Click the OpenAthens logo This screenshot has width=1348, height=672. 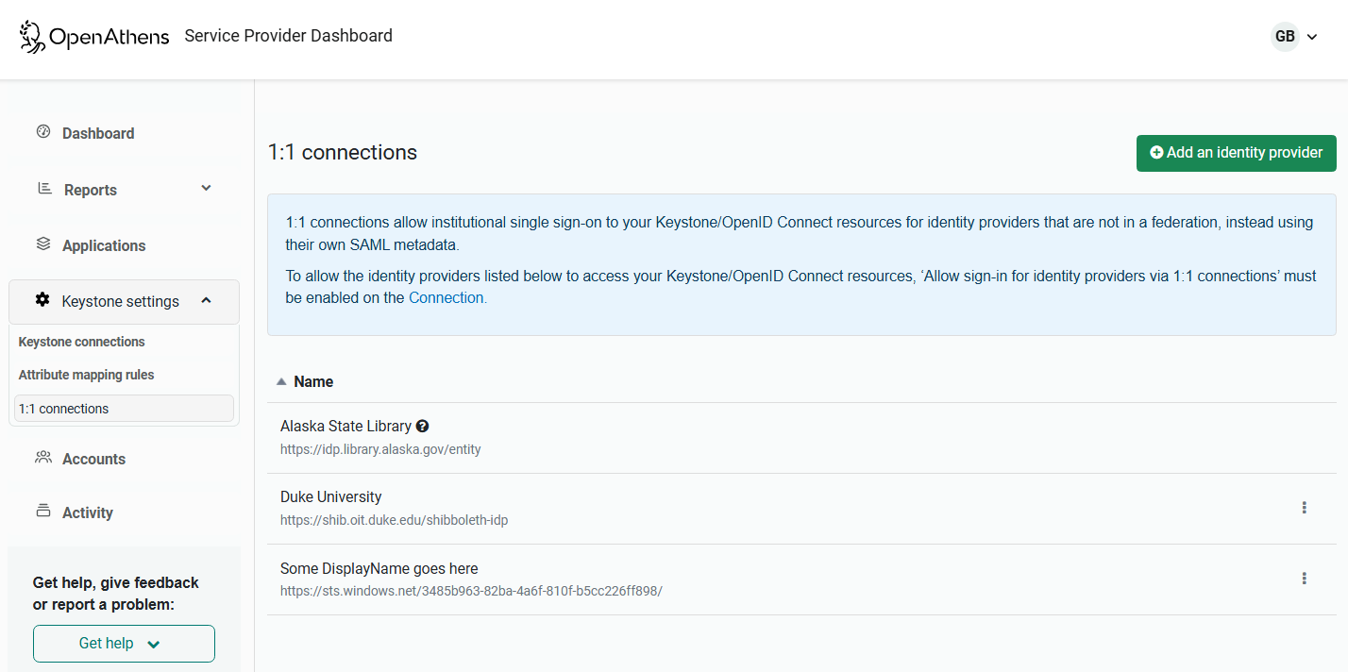coord(93,36)
